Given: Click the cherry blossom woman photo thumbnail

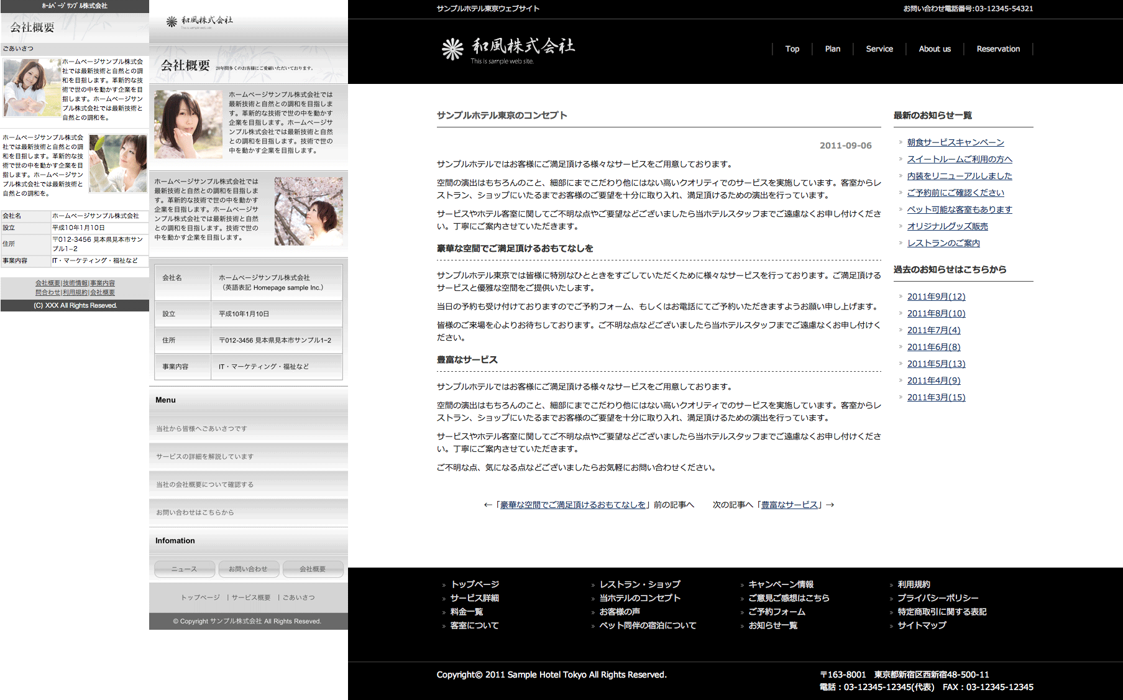Looking at the screenshot, I should (x=308, y=211).
